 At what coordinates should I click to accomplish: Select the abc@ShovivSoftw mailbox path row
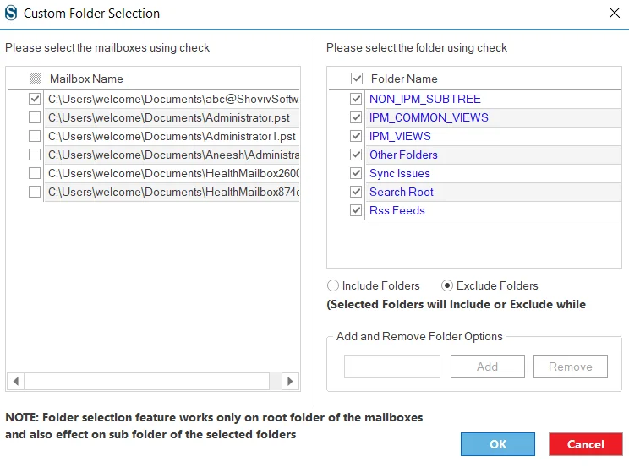pos(172,99)
